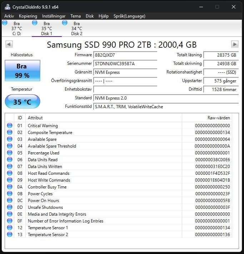Click the Attribut column header
Screen dimensions: 244x254
coord(104,118)
